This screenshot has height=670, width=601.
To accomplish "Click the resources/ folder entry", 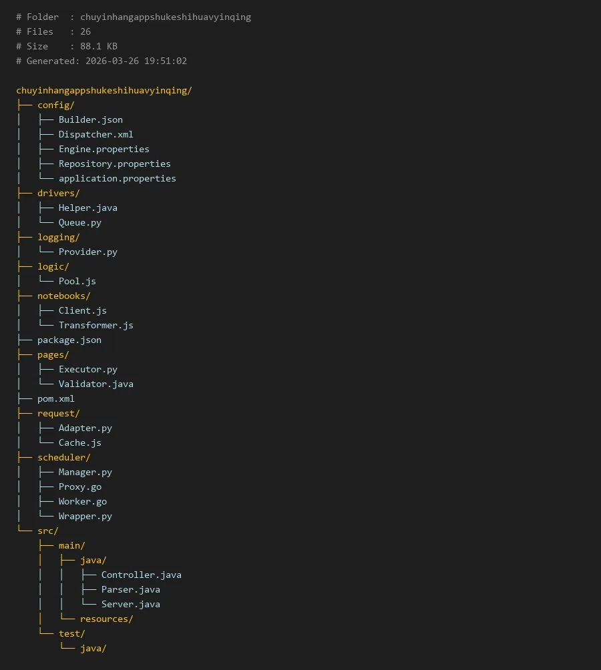I will [x=106, y=619].
